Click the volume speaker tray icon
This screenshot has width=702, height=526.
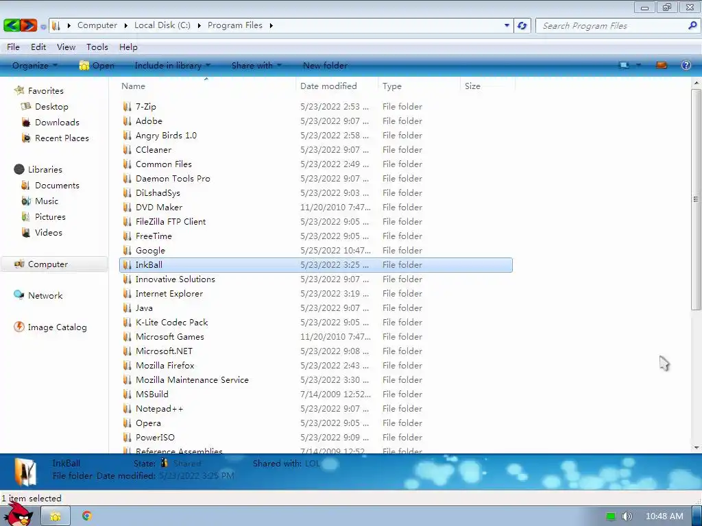pos(627,516)
